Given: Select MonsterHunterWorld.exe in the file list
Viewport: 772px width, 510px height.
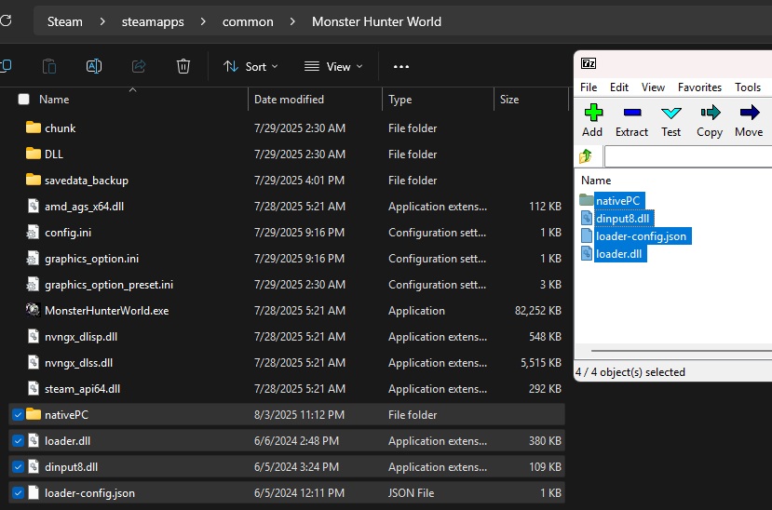Looking at the screenshot, I should pos(106,311).
